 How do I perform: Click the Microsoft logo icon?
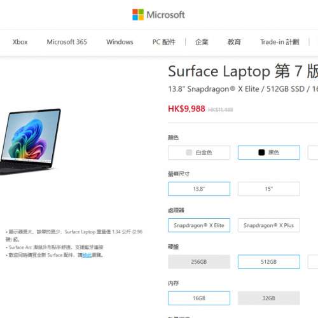coord(138,15)
